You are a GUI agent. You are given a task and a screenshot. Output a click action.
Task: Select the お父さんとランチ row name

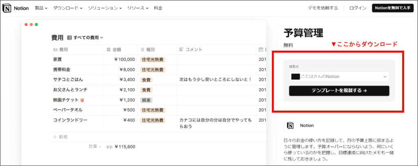pos(70,90)
